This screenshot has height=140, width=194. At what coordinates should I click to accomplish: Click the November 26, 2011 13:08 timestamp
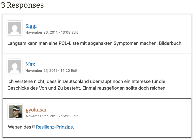click(x=48, y=32)
